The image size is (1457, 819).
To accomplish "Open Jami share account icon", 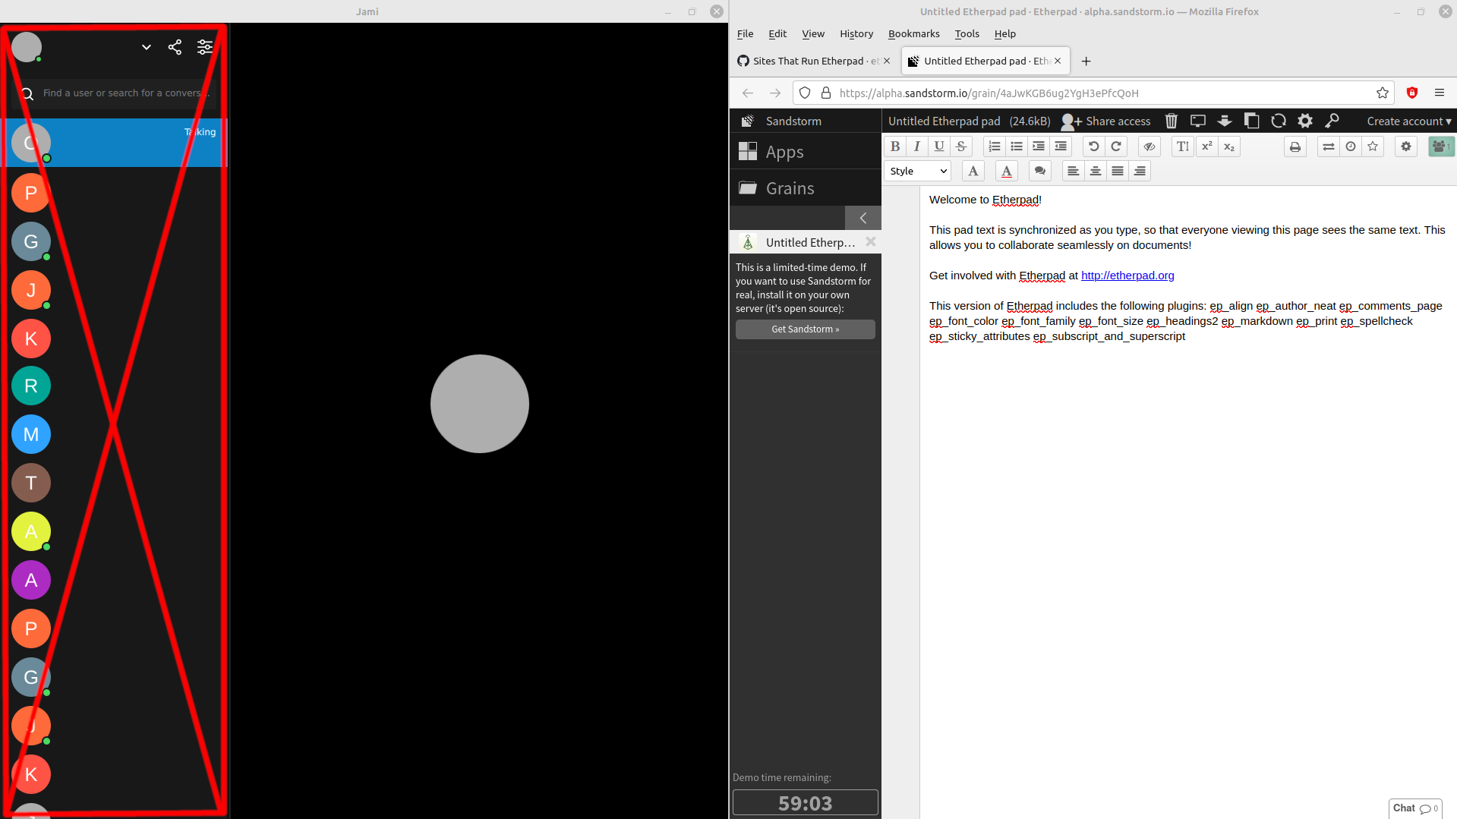I will pyautogui.click(x=175, y=47).
